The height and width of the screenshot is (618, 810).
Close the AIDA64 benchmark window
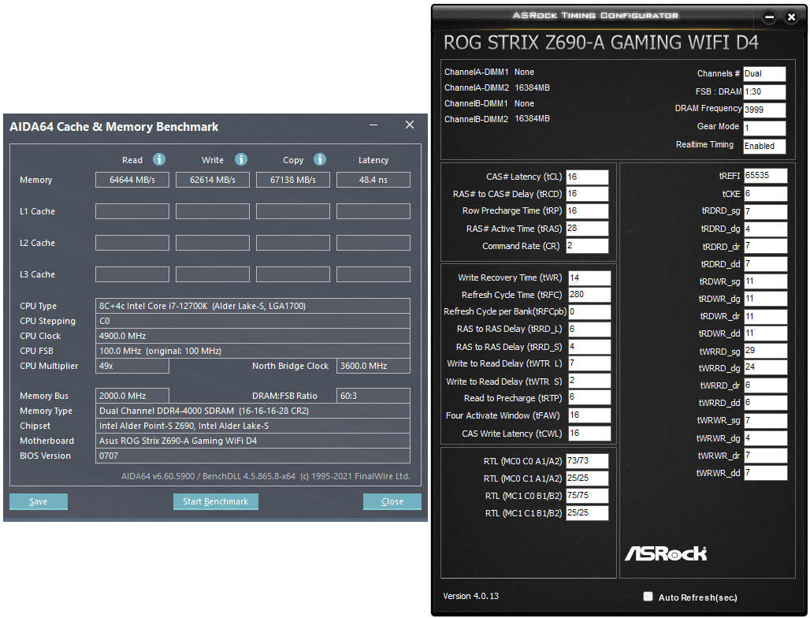(x=410, y=125)
